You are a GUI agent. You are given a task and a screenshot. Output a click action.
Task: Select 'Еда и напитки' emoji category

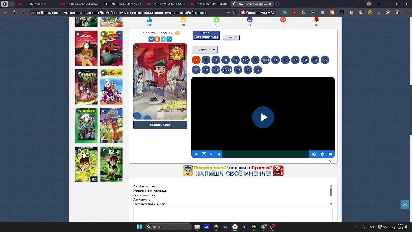(x=144, y=195)
